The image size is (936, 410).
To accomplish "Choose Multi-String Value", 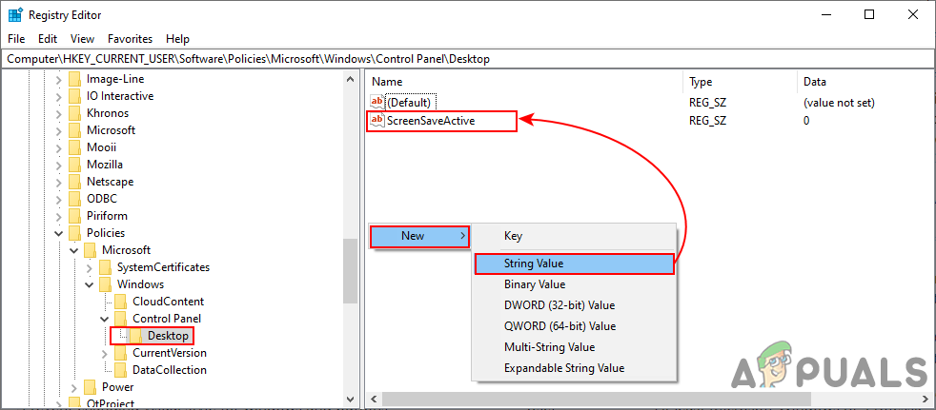I will [x=574, y=347].
